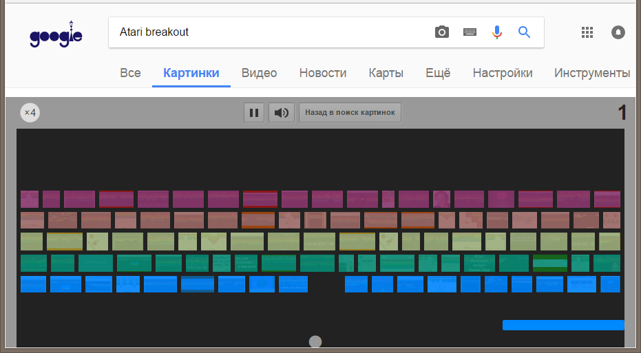This screenshot has height=353, width=641.
Task: Click the first blue brick in bottom row
Action: [x=33, y=284]
